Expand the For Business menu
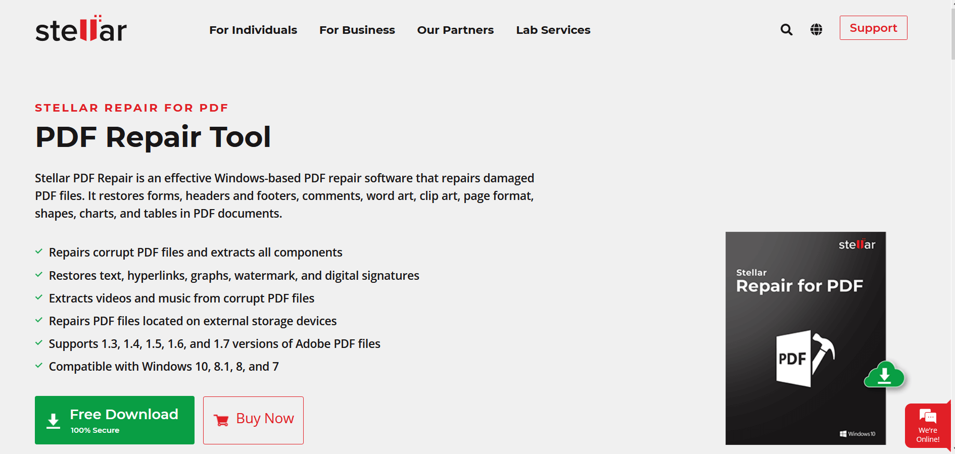 tap(357, 30)
